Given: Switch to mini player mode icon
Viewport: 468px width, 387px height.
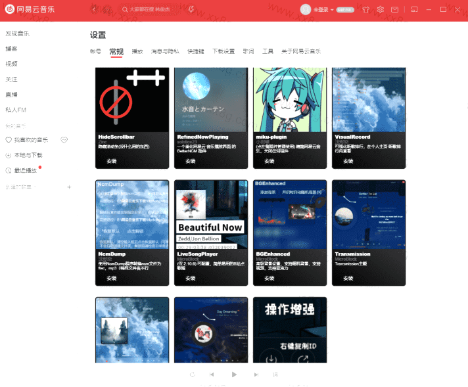Looking at the screenshot, I should click(415, 10).
